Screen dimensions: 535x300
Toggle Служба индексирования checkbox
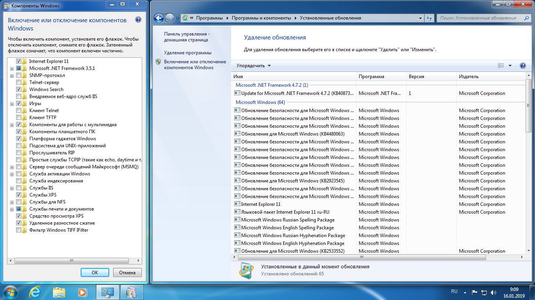coord(19,181)
